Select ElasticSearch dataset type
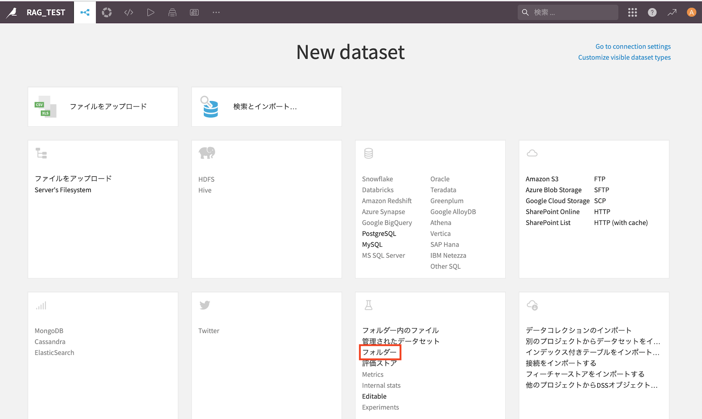Viewport: 702px width, 419px height. (54, 353)
